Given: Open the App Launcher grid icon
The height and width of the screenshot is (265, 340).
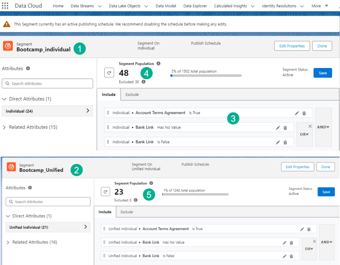Looking at the screenshot, I should 5,6.
